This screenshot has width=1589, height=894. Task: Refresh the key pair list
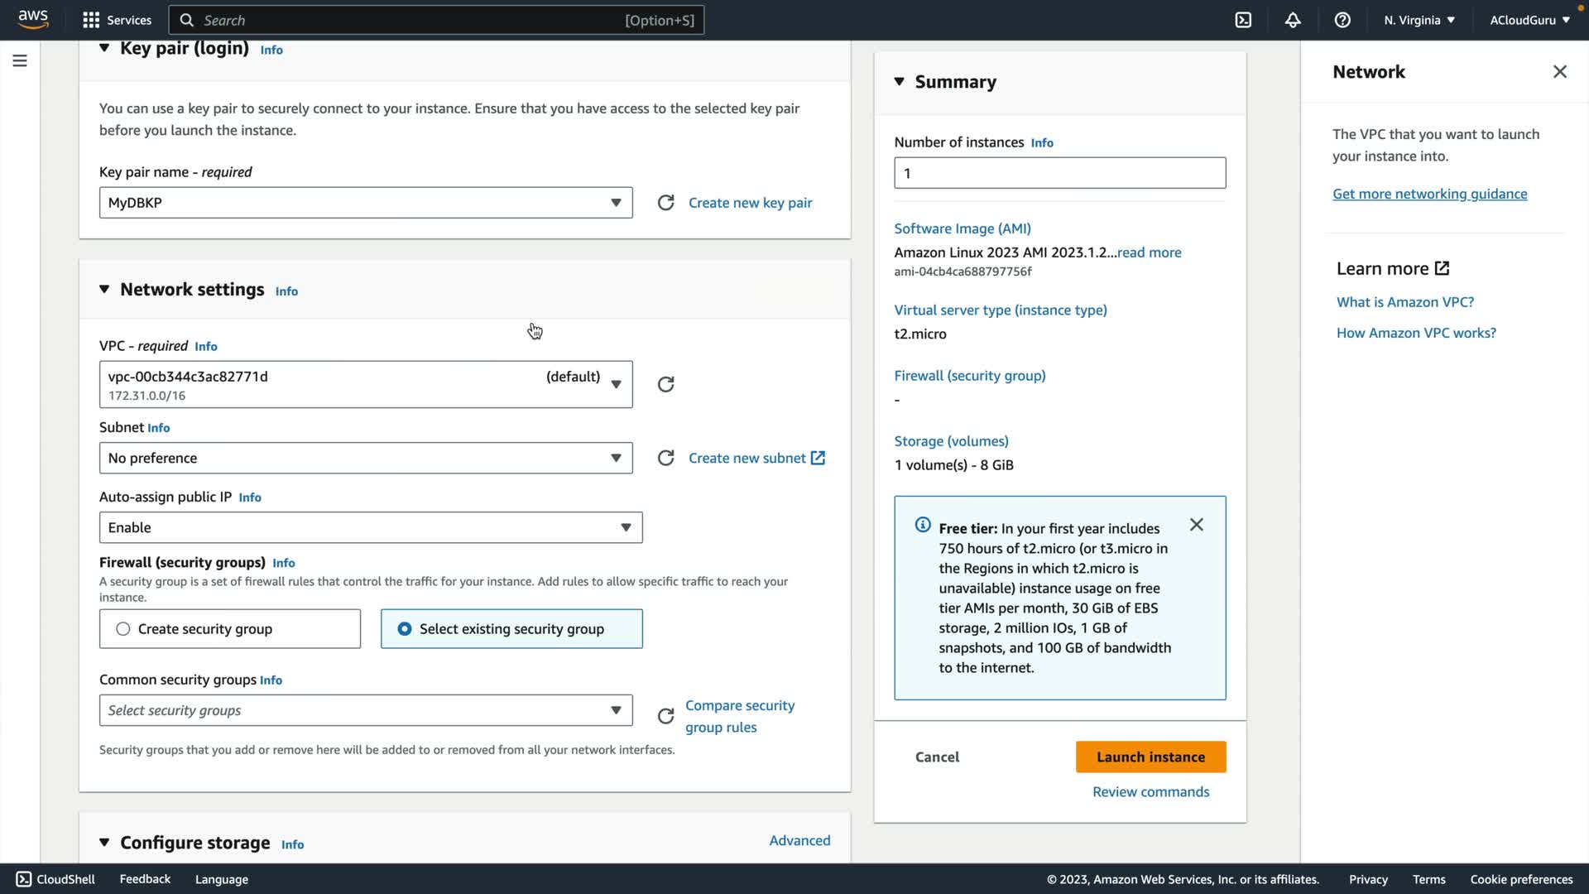pos(665,203)
